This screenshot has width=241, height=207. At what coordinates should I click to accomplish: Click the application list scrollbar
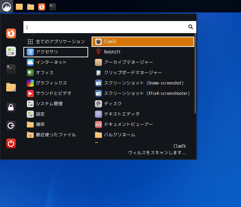click(195, 73)
